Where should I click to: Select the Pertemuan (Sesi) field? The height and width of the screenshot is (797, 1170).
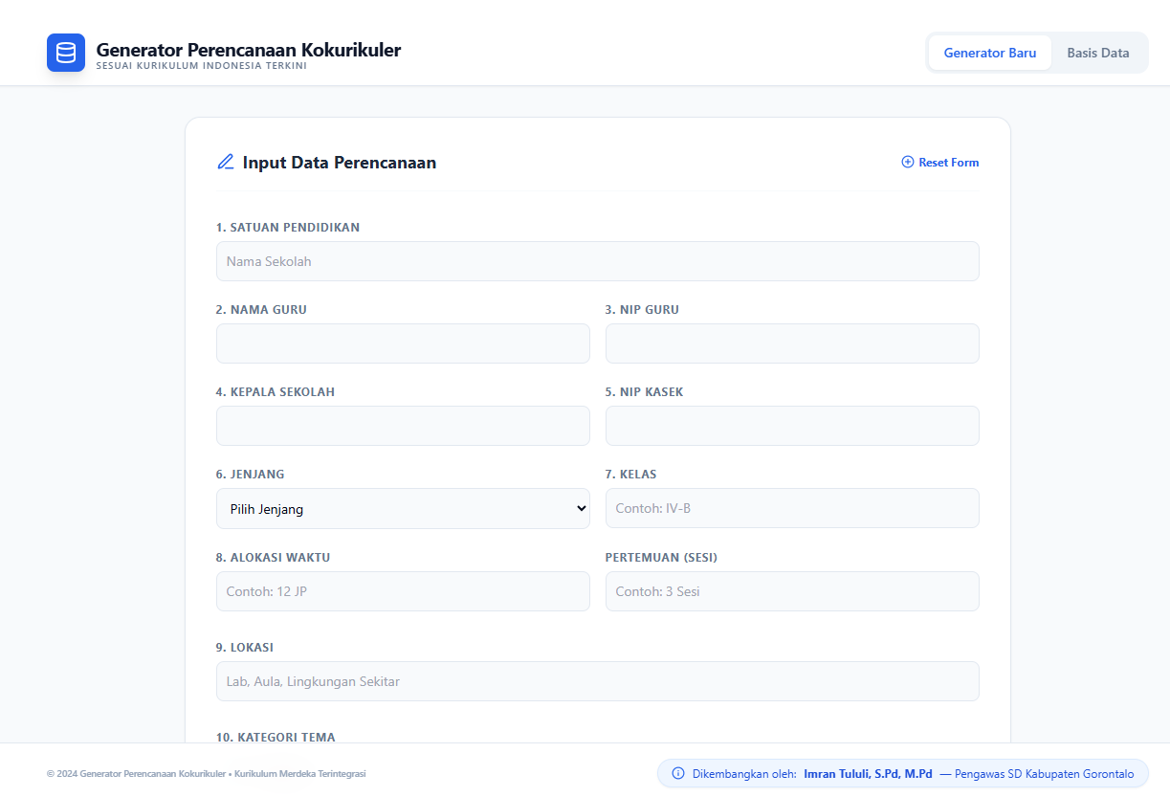point(792,591)
